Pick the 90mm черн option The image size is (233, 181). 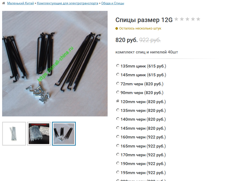(118, 92)
